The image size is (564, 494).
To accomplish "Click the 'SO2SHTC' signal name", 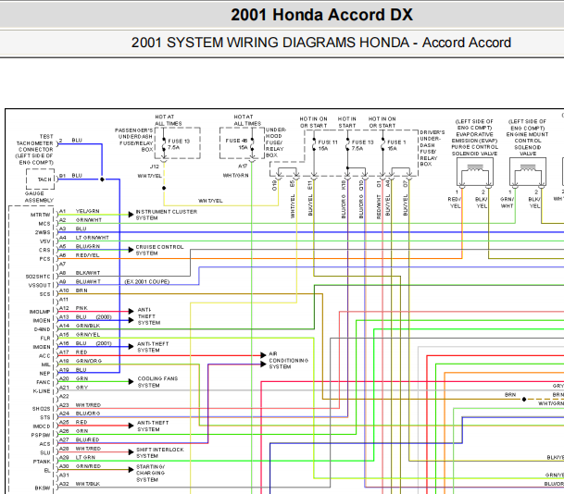I will click(x=38, y=277).
